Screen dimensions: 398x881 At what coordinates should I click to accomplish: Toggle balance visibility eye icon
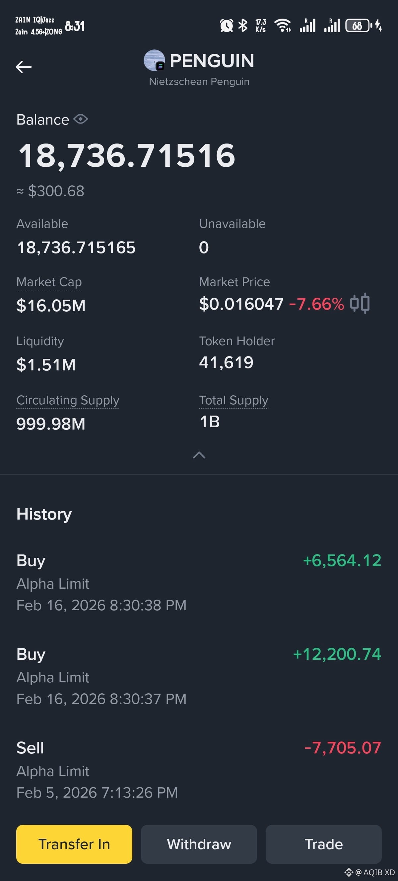(81, 119)
